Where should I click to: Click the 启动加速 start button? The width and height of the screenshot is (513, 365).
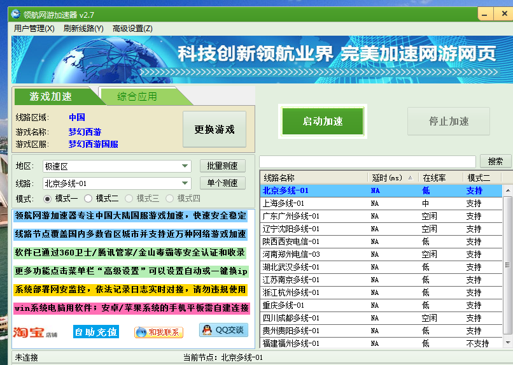point(323,121)
